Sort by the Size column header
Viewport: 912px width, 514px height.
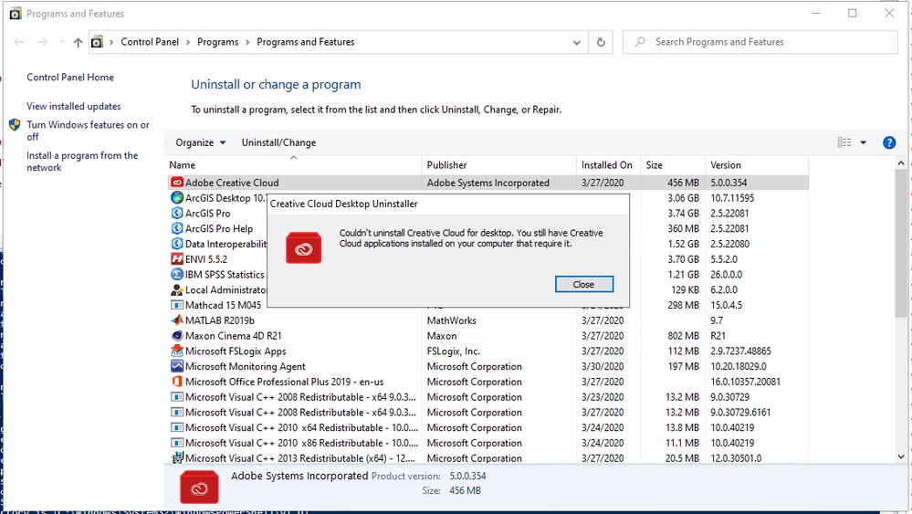coord(673,164)
